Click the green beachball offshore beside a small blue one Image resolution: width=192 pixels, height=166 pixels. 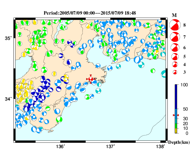pos(87,97)
